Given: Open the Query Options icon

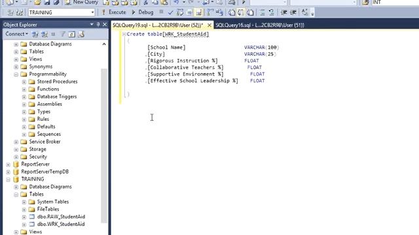Looking at the screenshot, I should (x=189, y=12).
